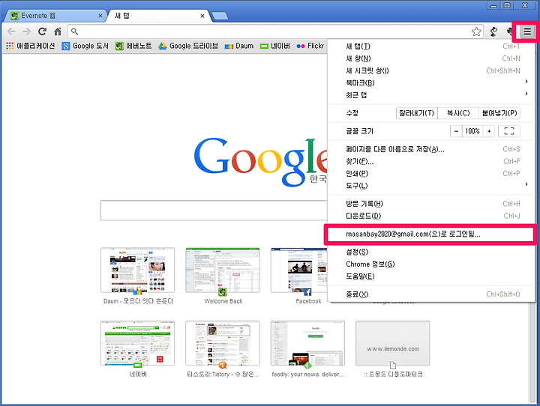The width and height of the screenshot is (540, 406).
Task: Select 새 탭(T) menu item
Action: (431, 46)
